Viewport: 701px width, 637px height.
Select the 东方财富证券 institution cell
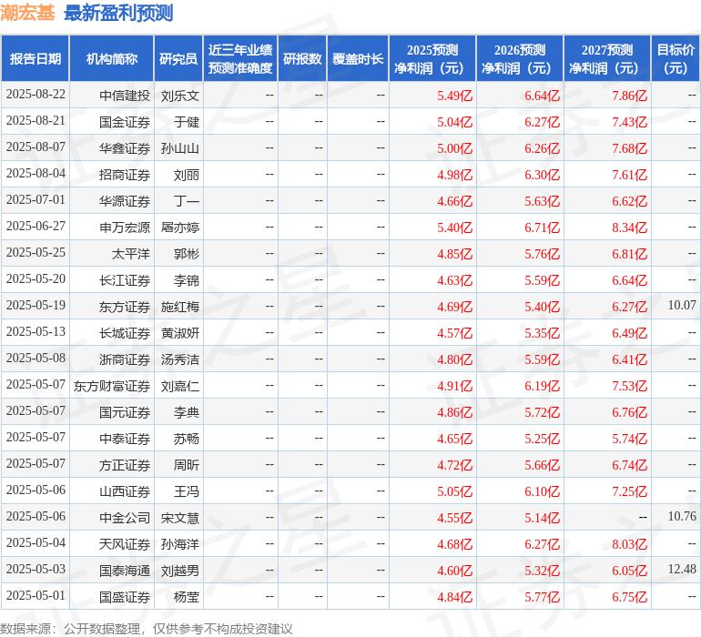pos(112,386)
